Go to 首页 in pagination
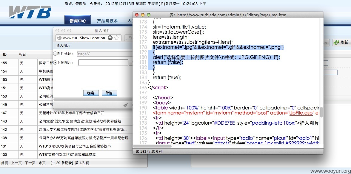The height and width of the screenshot is (174, 351). (x=4, y=163)
